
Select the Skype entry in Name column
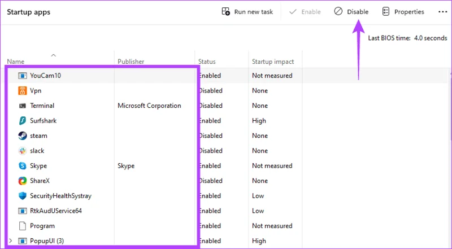click(x=38, y=165)
